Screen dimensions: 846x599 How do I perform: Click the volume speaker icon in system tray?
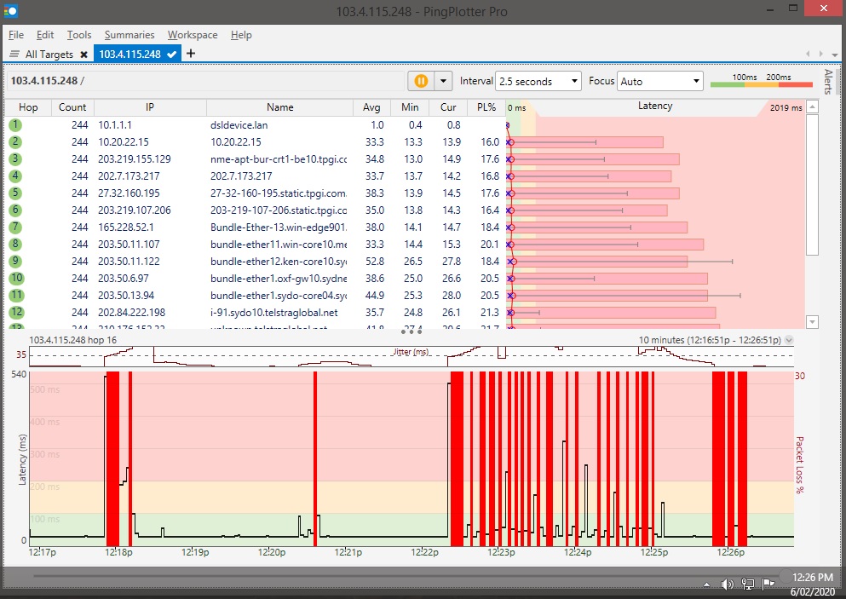727,585
